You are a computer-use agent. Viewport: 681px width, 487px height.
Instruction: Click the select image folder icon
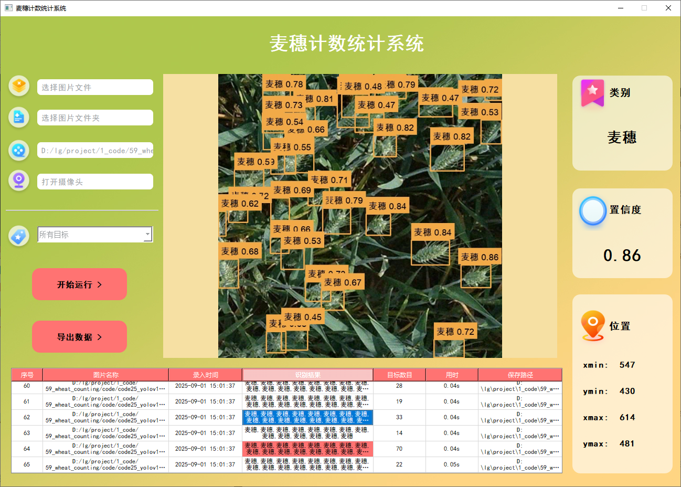point(19,117)
